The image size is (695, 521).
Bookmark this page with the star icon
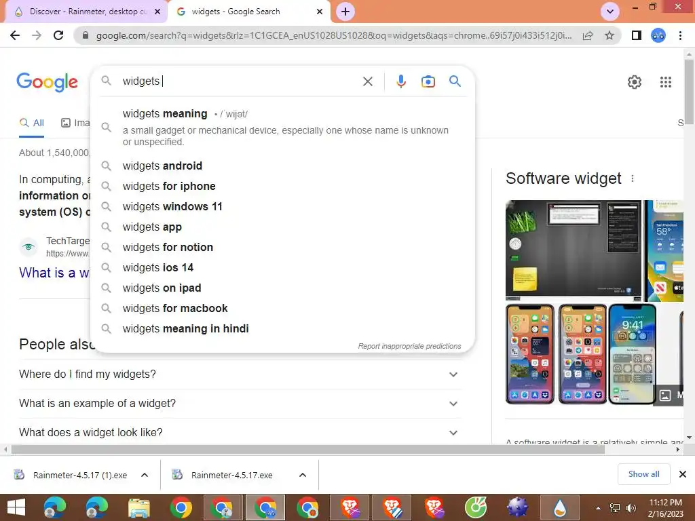pyautogui.click(x=609, y=35)
